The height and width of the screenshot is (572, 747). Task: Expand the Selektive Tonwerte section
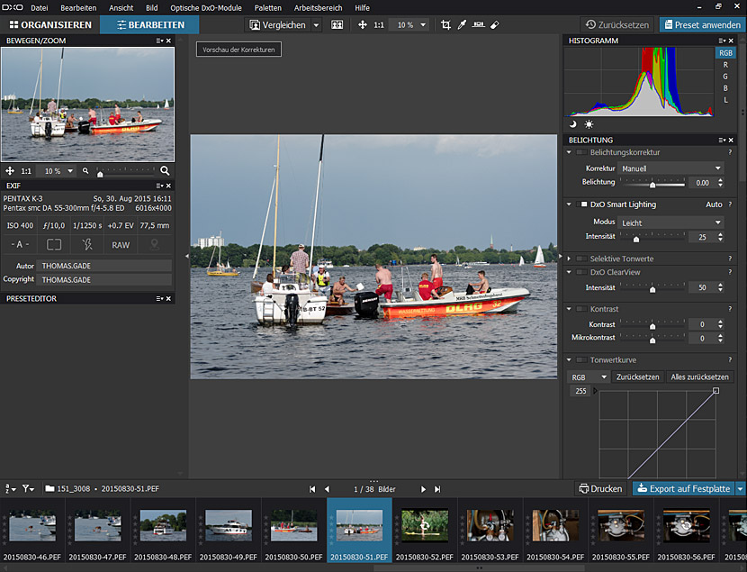(x=570, y=259)
